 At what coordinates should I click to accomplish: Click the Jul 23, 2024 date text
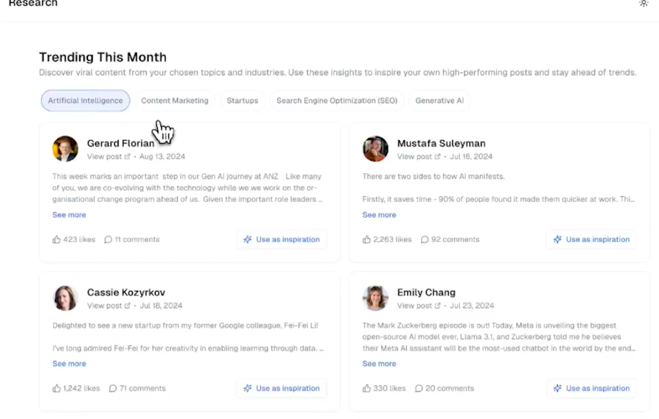coord(472,305)
